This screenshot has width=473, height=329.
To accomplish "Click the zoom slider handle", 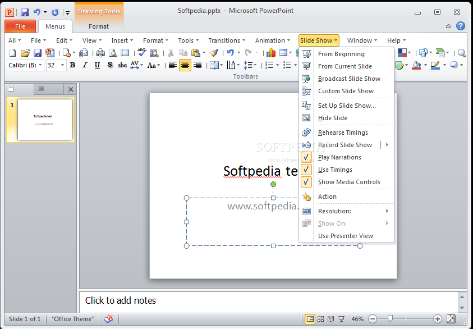I will coord(390,318).
